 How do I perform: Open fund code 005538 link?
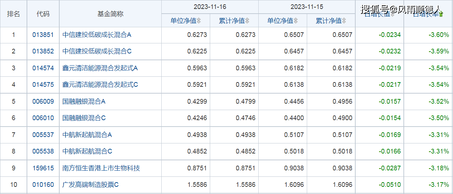43,151
